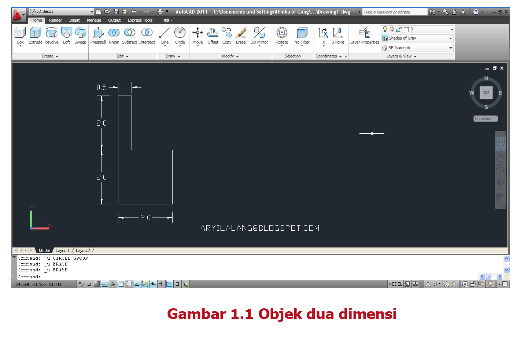Image resolution: width=528 pixels, height=338 pixels.
Task: Open the Shades of Gray visual style dropdown
Action: coord(450,38)
